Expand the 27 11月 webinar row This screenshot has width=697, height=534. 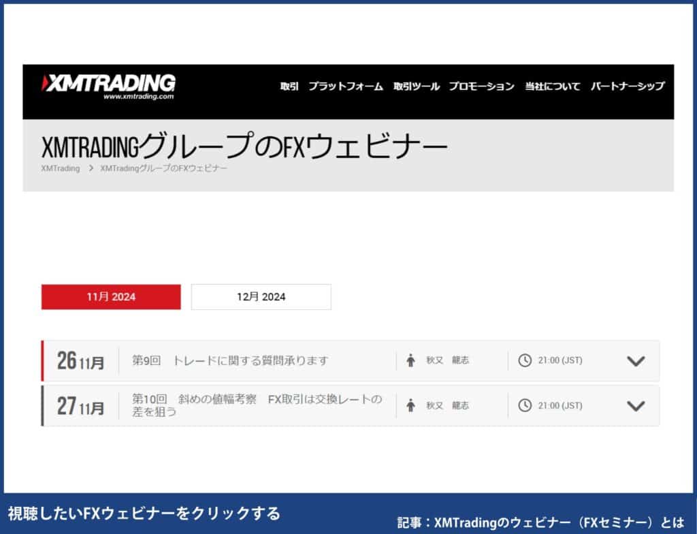(x=636, y=406)
